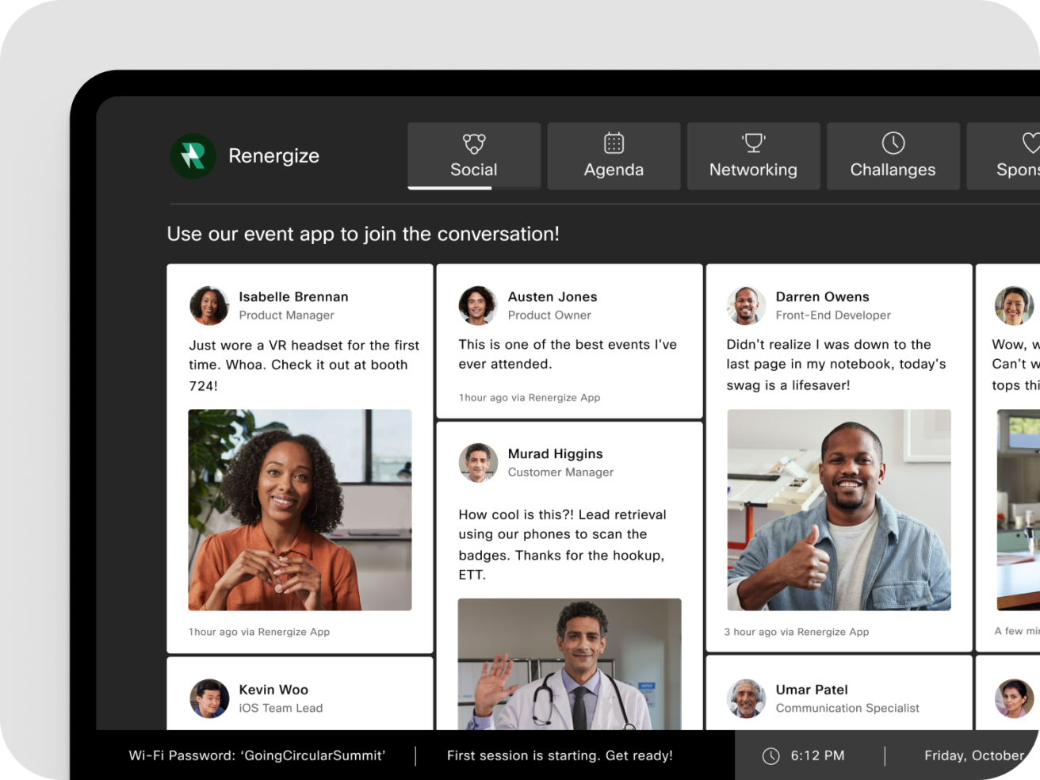
Task: Click Umar Patel's profile picture
Action: [x=746, y=698]
